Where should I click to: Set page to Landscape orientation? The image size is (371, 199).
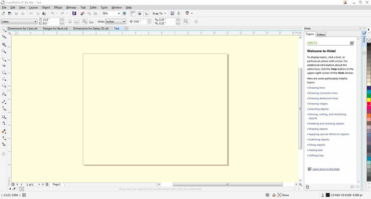[x=77, y=21]
